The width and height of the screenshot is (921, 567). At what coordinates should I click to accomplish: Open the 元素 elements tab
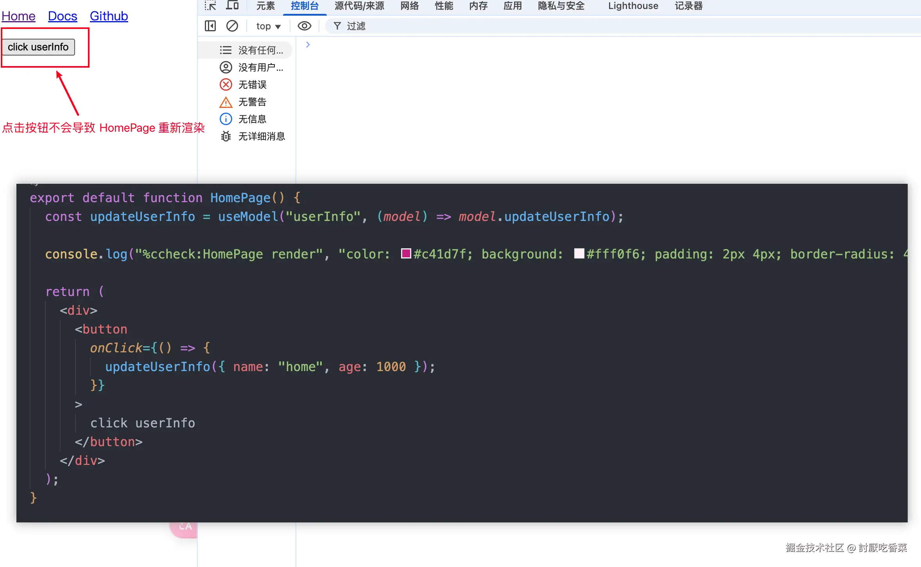pos(265,6)
